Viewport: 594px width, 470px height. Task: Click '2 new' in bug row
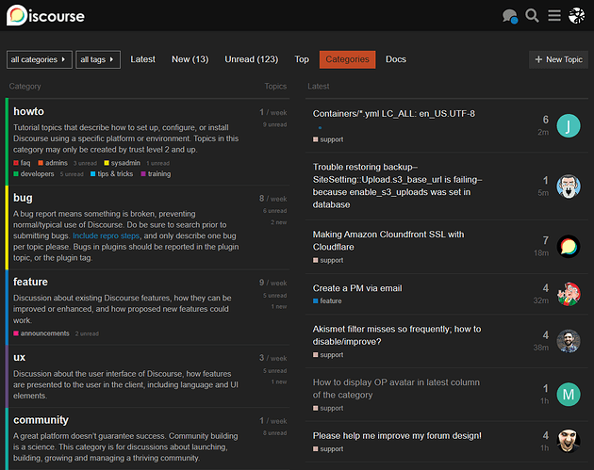pos(279,222)
